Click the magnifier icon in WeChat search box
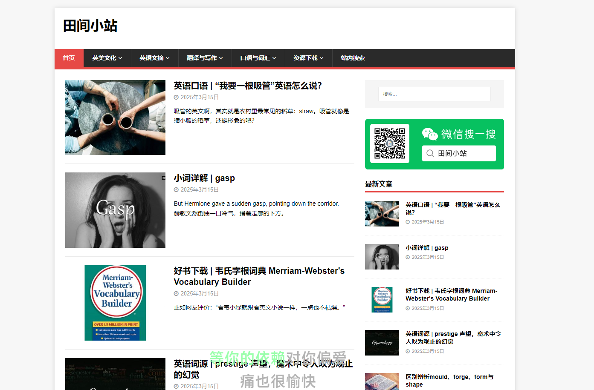594x390 pixels. coord(430,153)
